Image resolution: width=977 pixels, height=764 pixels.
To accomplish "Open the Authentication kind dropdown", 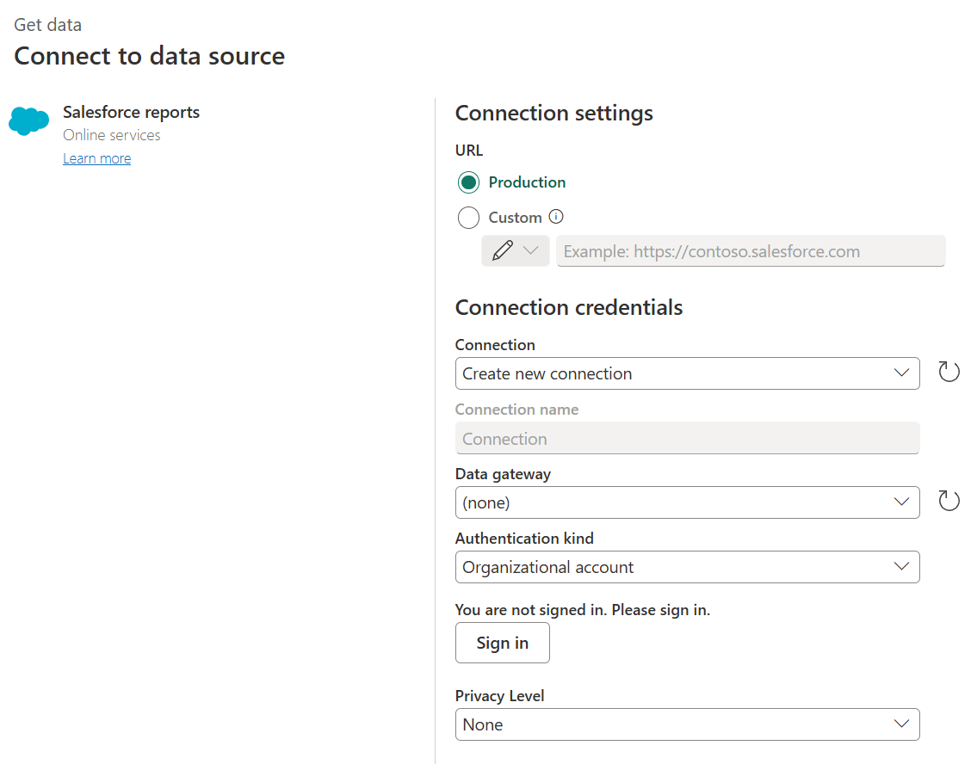I will 686,567.
